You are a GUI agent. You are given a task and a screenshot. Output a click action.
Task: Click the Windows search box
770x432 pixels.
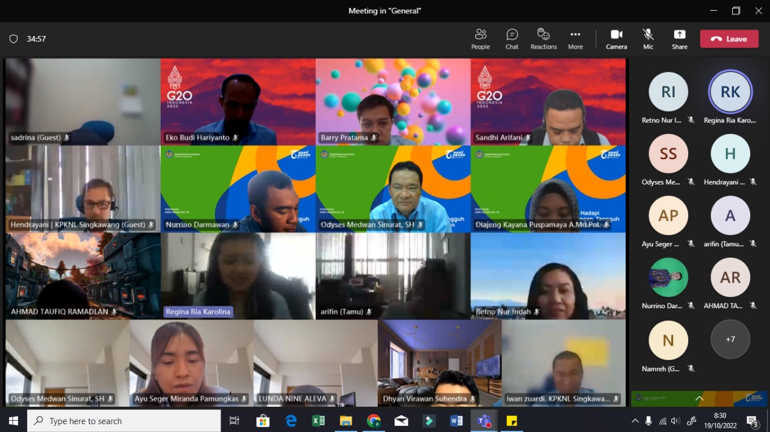pyautogui.click(x=124, y=421)
